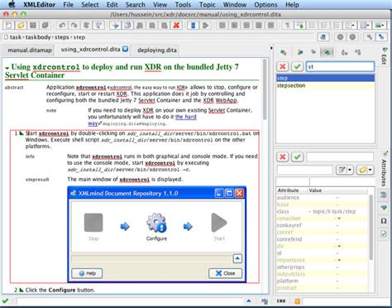Select 'task' in the node path
392x308 pixels.
coord(16,37)
